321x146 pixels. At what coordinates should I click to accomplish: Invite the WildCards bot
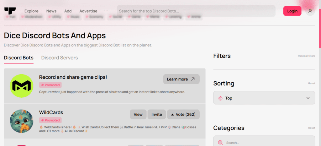point(157,114)
